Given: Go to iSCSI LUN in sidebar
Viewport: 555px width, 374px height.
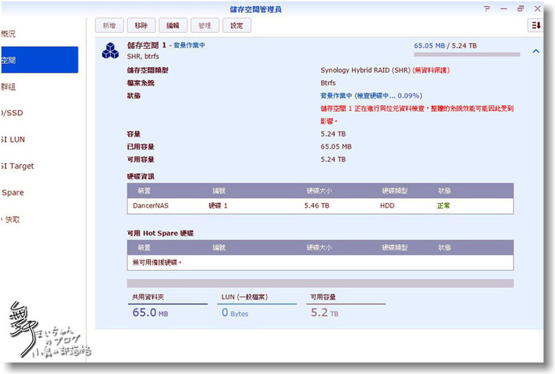Looking at the screenshot, I should (x=14, y=140).
